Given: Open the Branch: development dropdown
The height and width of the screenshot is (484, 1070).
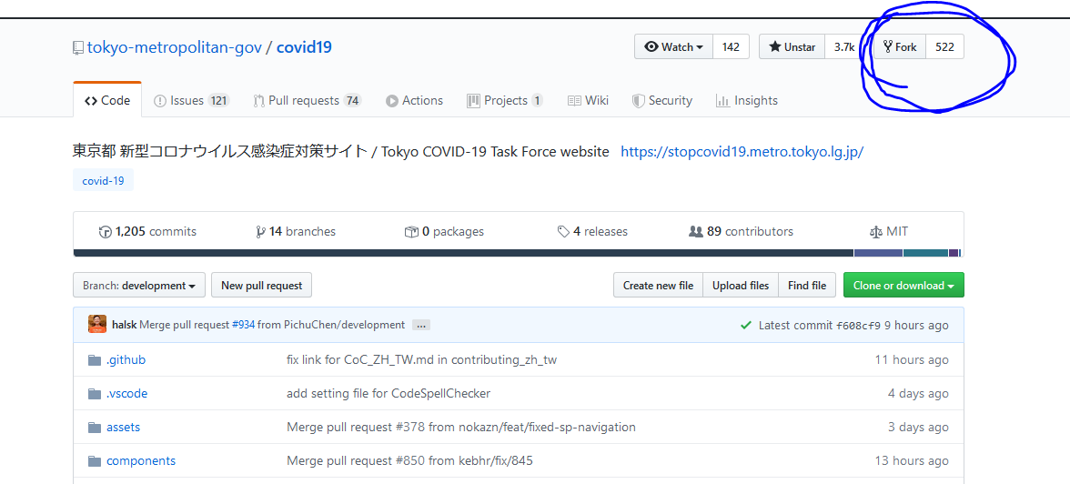Looking at the screenshot, I should [139, 286].
